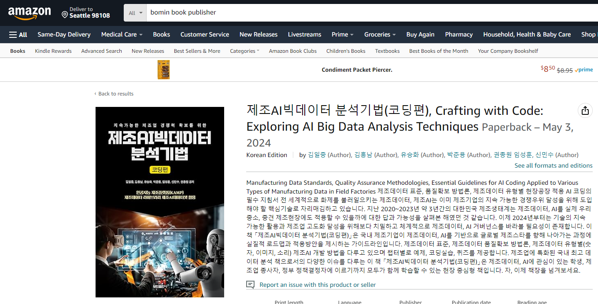Image resolution: width=598 pixels, height=304 pixels.
Task: Click author link 김흥남
Action: tap(363, 155)
